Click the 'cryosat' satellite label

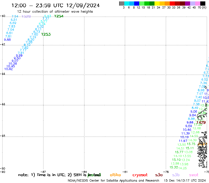(140, 175)
